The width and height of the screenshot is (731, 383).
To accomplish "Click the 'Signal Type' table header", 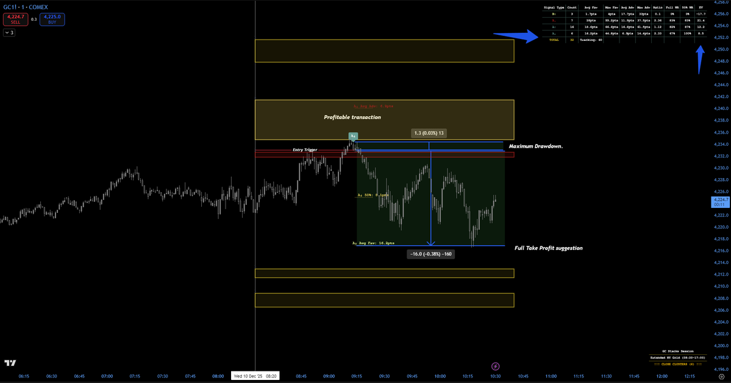I will tap(554, 7).
